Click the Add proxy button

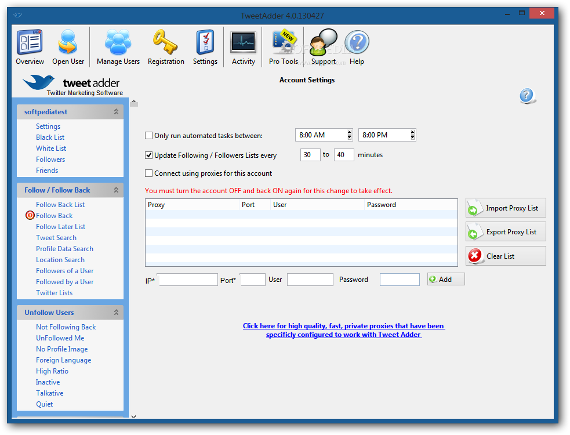pyautogui.click(x=446, y=279)
